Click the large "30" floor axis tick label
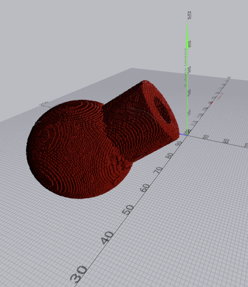 (79, 274)
